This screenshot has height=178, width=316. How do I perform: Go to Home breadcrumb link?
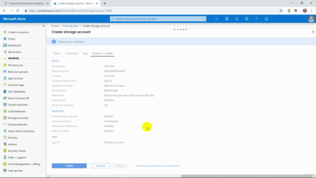(55, 26)
